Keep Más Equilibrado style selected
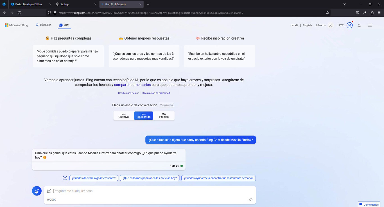 [x=143, y=115]
